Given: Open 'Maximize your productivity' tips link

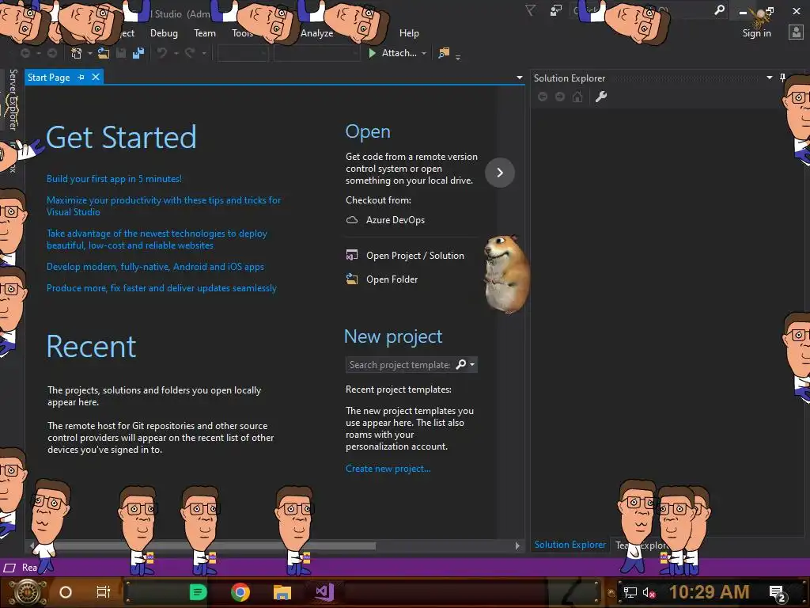Looking at the screenshot, I should (164, 206).
